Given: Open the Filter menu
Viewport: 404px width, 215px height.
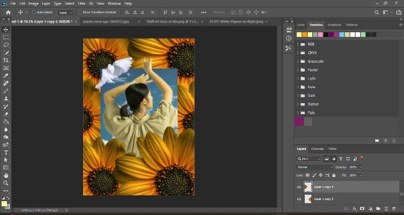Looking at the screenshot, I should (81, 3).
